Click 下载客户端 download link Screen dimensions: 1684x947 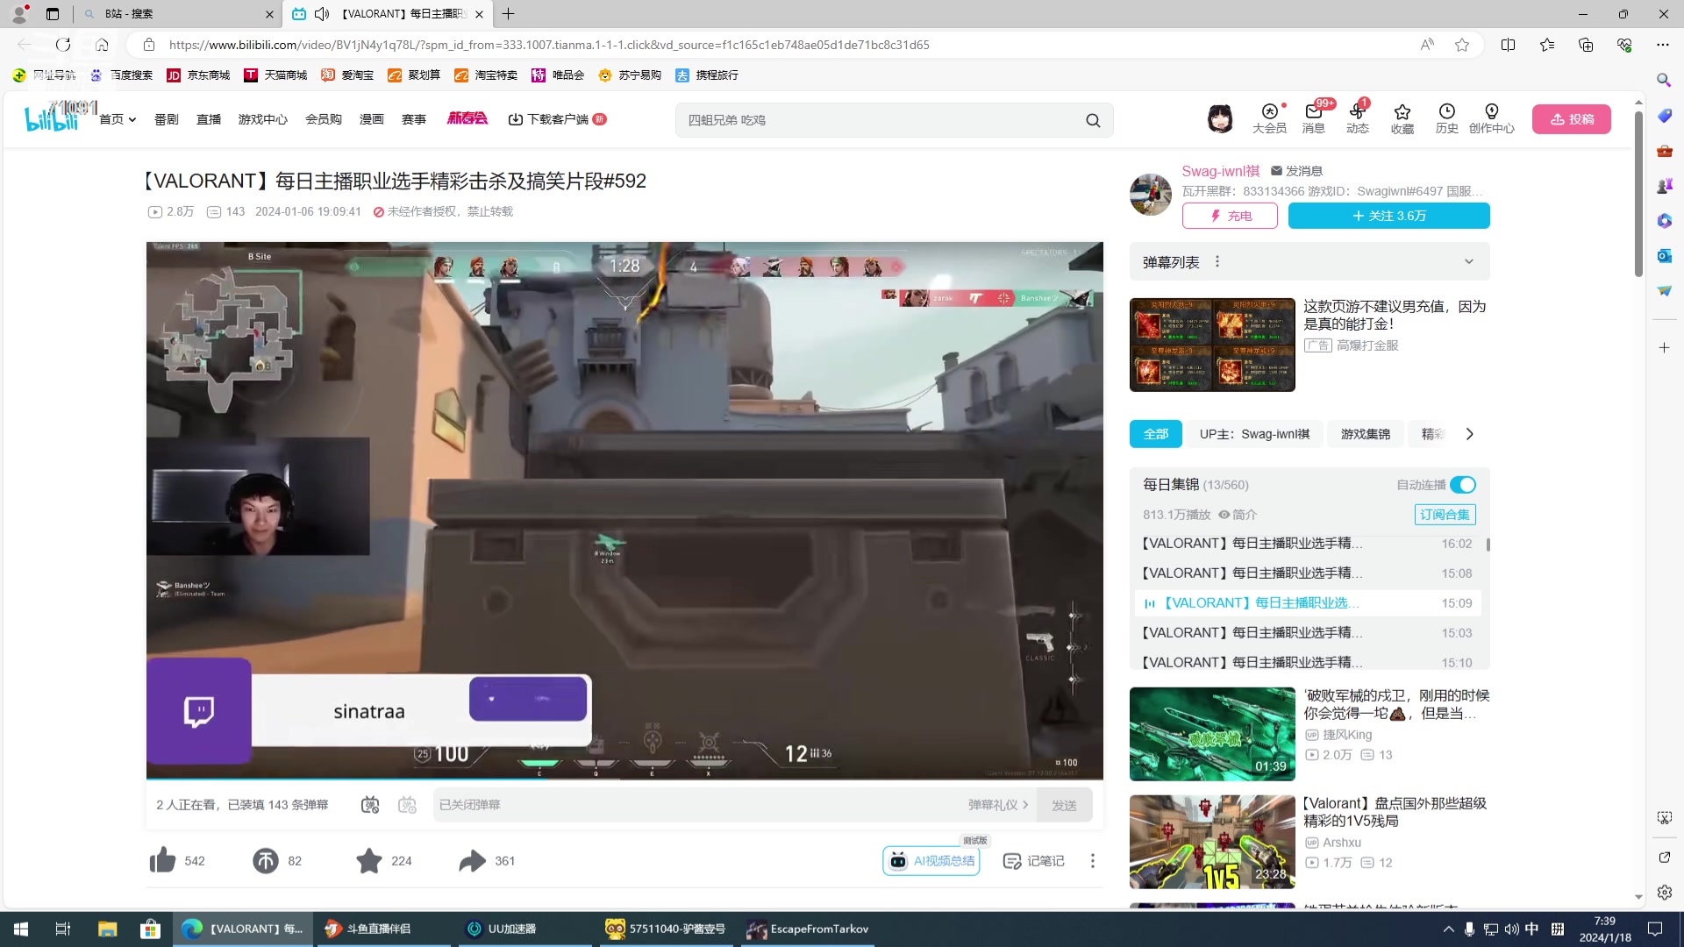[557, 119]
